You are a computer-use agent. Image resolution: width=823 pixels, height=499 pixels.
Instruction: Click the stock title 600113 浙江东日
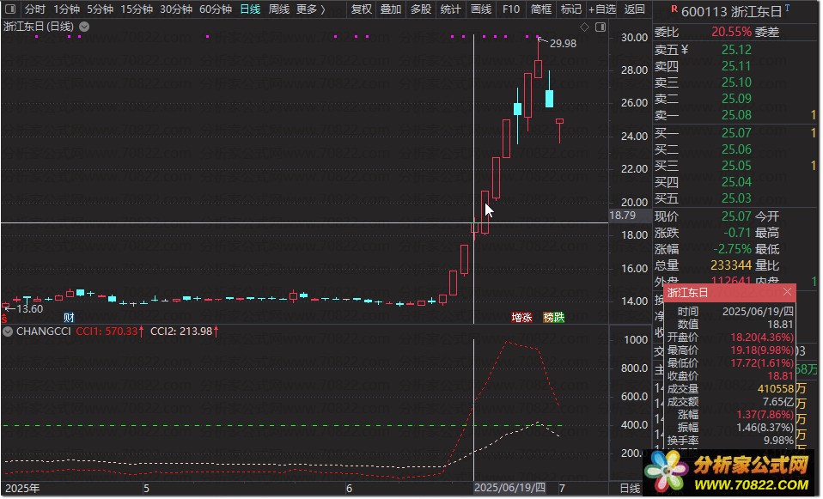click(x=731, y=11)
